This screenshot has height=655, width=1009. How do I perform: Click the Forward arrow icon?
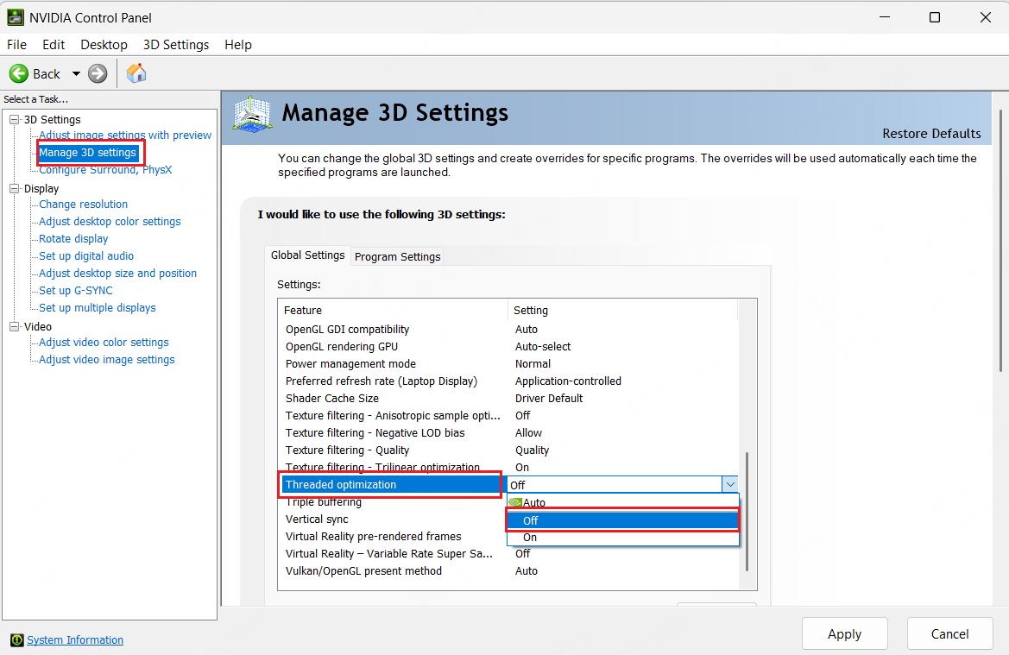pyautogui.click(x=98, y=73)
